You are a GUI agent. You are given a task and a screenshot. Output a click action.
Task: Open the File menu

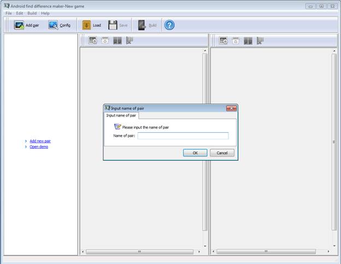point(9,13)
